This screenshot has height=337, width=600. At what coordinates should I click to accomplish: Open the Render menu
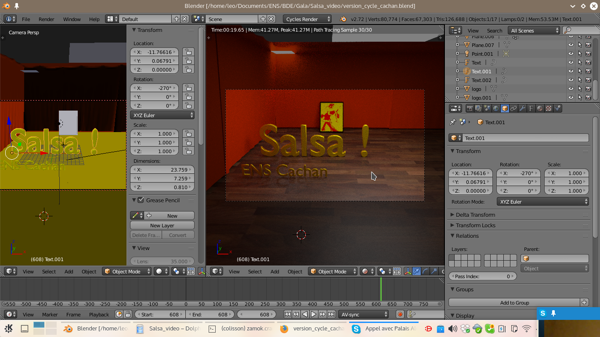(46, 19)
